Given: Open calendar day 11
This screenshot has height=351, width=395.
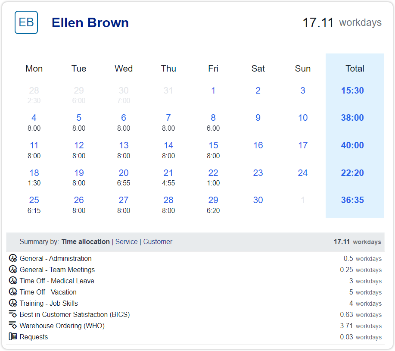Looking at the screenshot, I should [x=34, y=145].
